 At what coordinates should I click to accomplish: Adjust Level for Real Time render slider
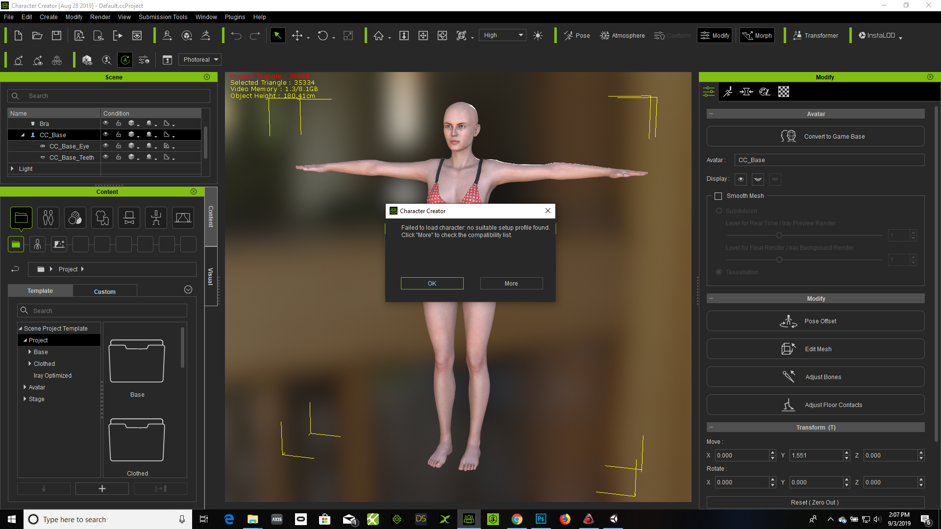(x=779, y=235)
